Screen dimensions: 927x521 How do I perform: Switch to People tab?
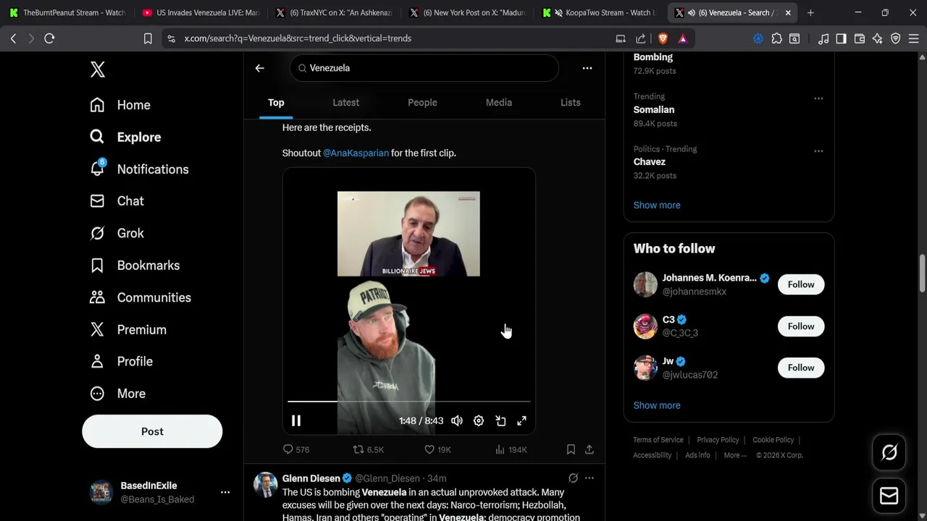[422, 103]
